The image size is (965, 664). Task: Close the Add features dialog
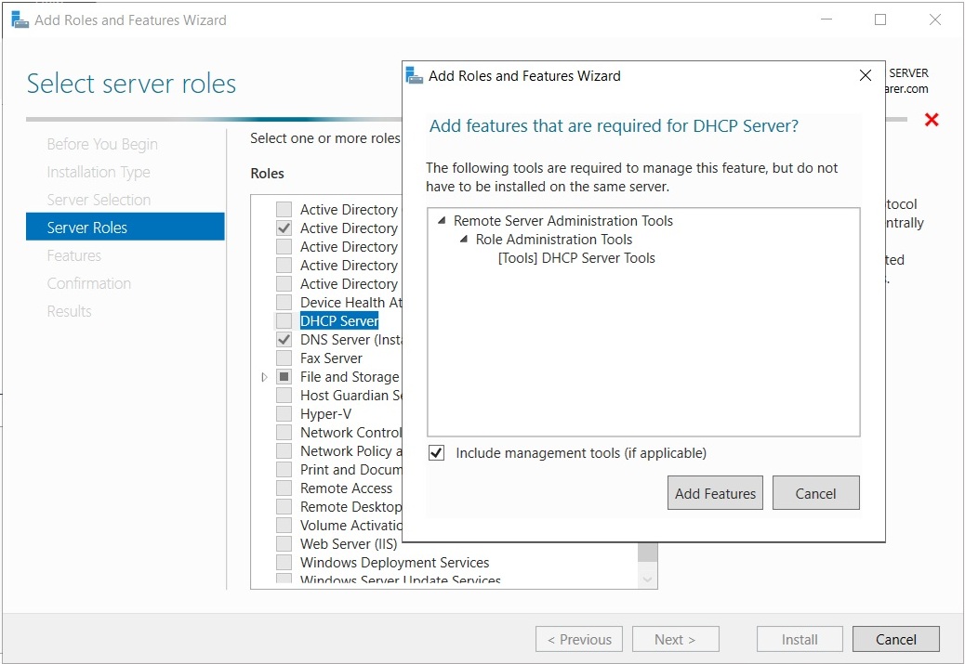(865, 76)
